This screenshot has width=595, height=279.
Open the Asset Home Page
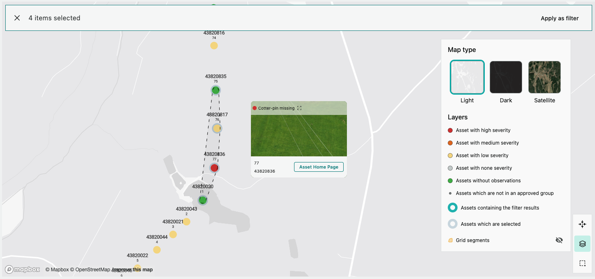[x=318, y=167]
